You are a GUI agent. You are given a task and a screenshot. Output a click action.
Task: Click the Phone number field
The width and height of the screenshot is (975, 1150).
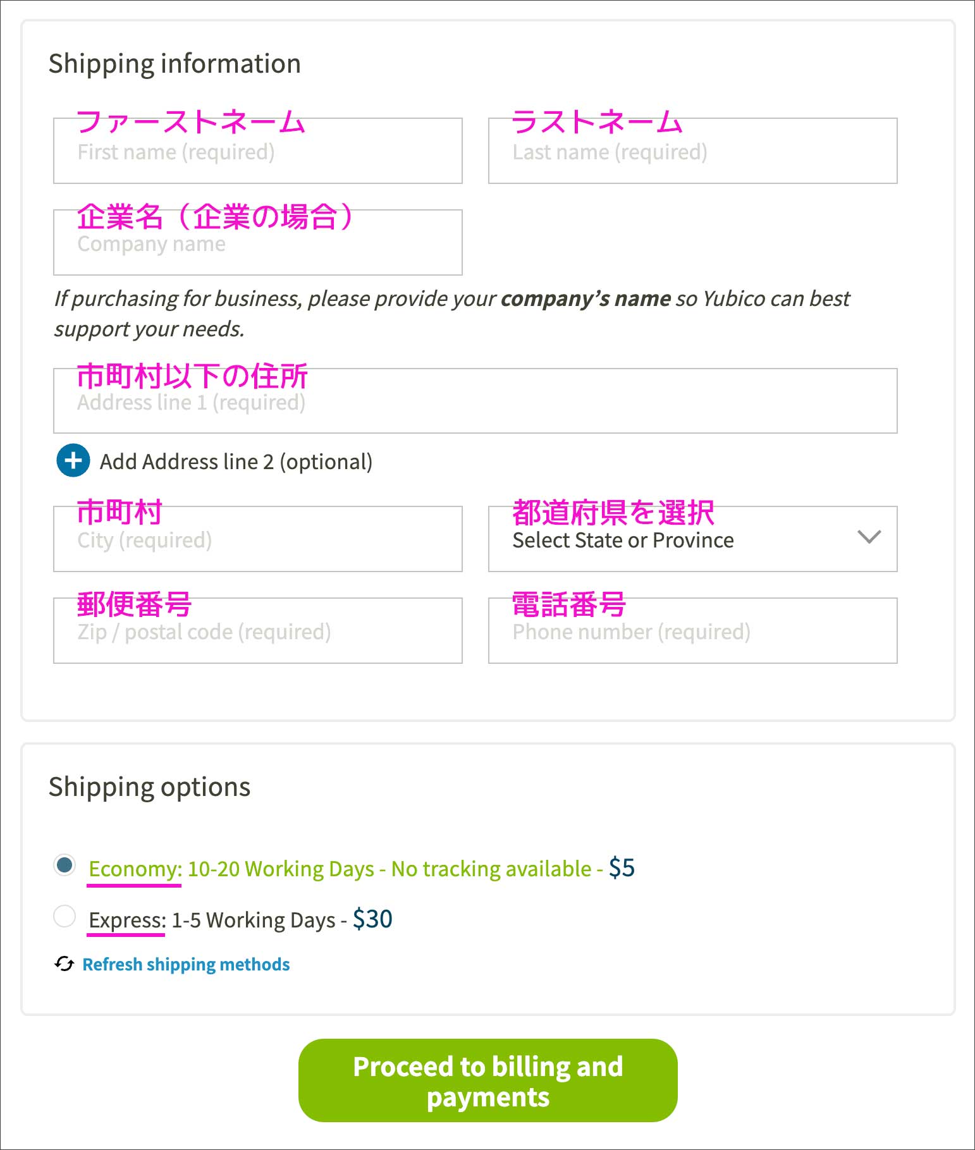692,632
